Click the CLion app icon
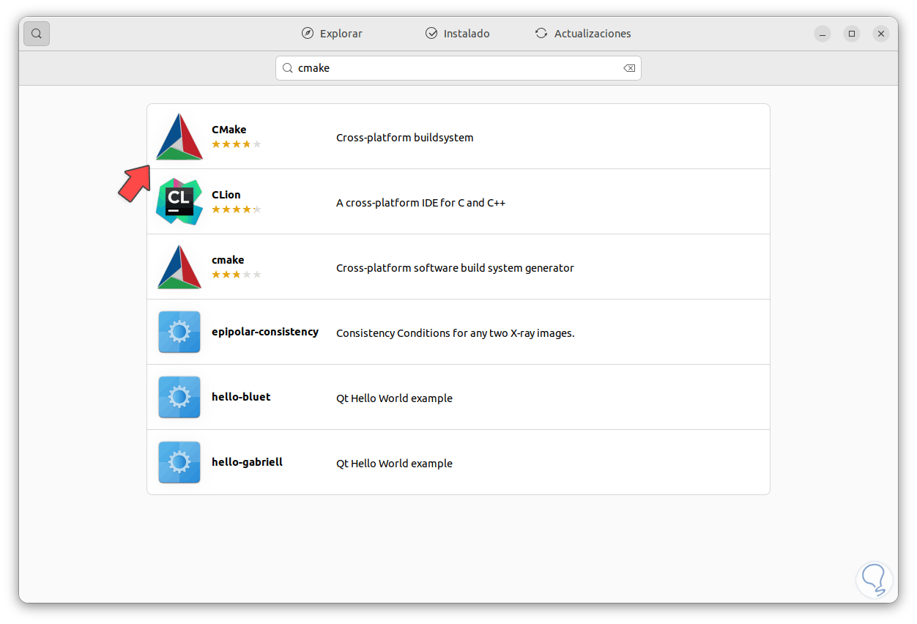Image resolution: width=917 pixels, height=624 pixels. coord(179,201)
